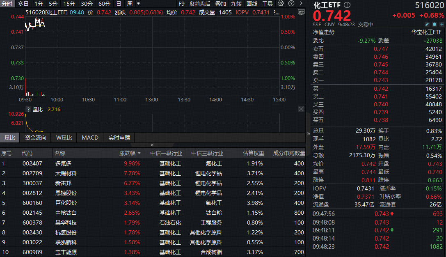Image resolution: width=446 pixels, height=257 pixels.
Task: Add 化工ETF to watchlist with plus icon
Action: pos(441,24)
